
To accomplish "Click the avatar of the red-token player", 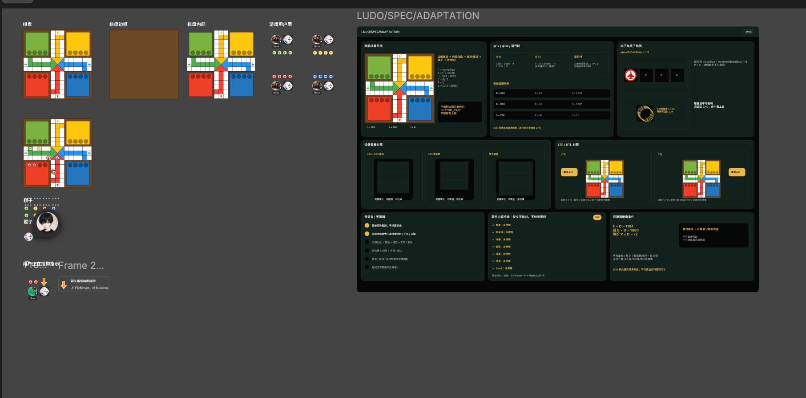I will [x=276, y=85].
